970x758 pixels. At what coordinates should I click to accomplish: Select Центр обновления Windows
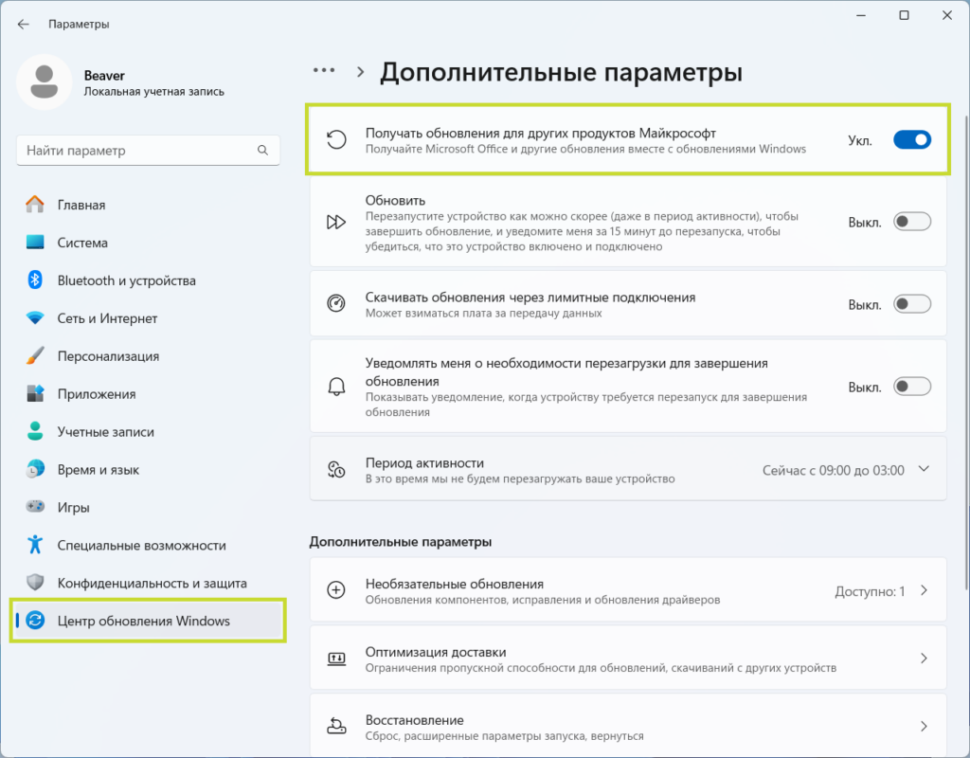click(148, 620)
